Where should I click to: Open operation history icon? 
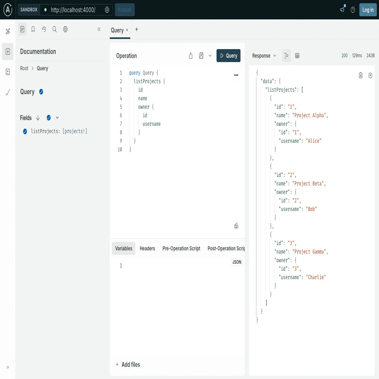[44, 30]
